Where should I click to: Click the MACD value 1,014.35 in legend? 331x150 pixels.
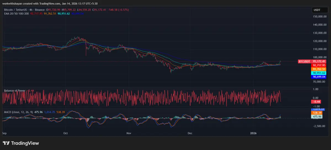[50, 112]
